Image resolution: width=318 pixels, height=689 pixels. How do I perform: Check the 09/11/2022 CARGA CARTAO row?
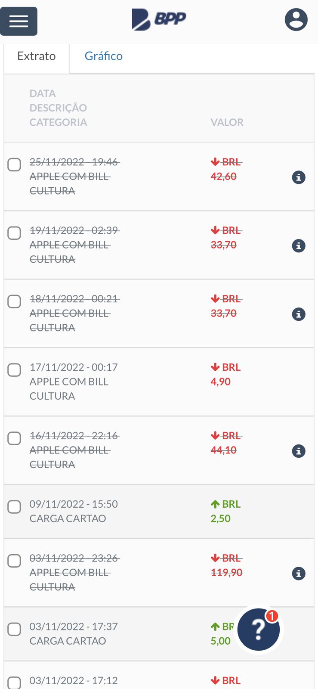pos(14,507)
